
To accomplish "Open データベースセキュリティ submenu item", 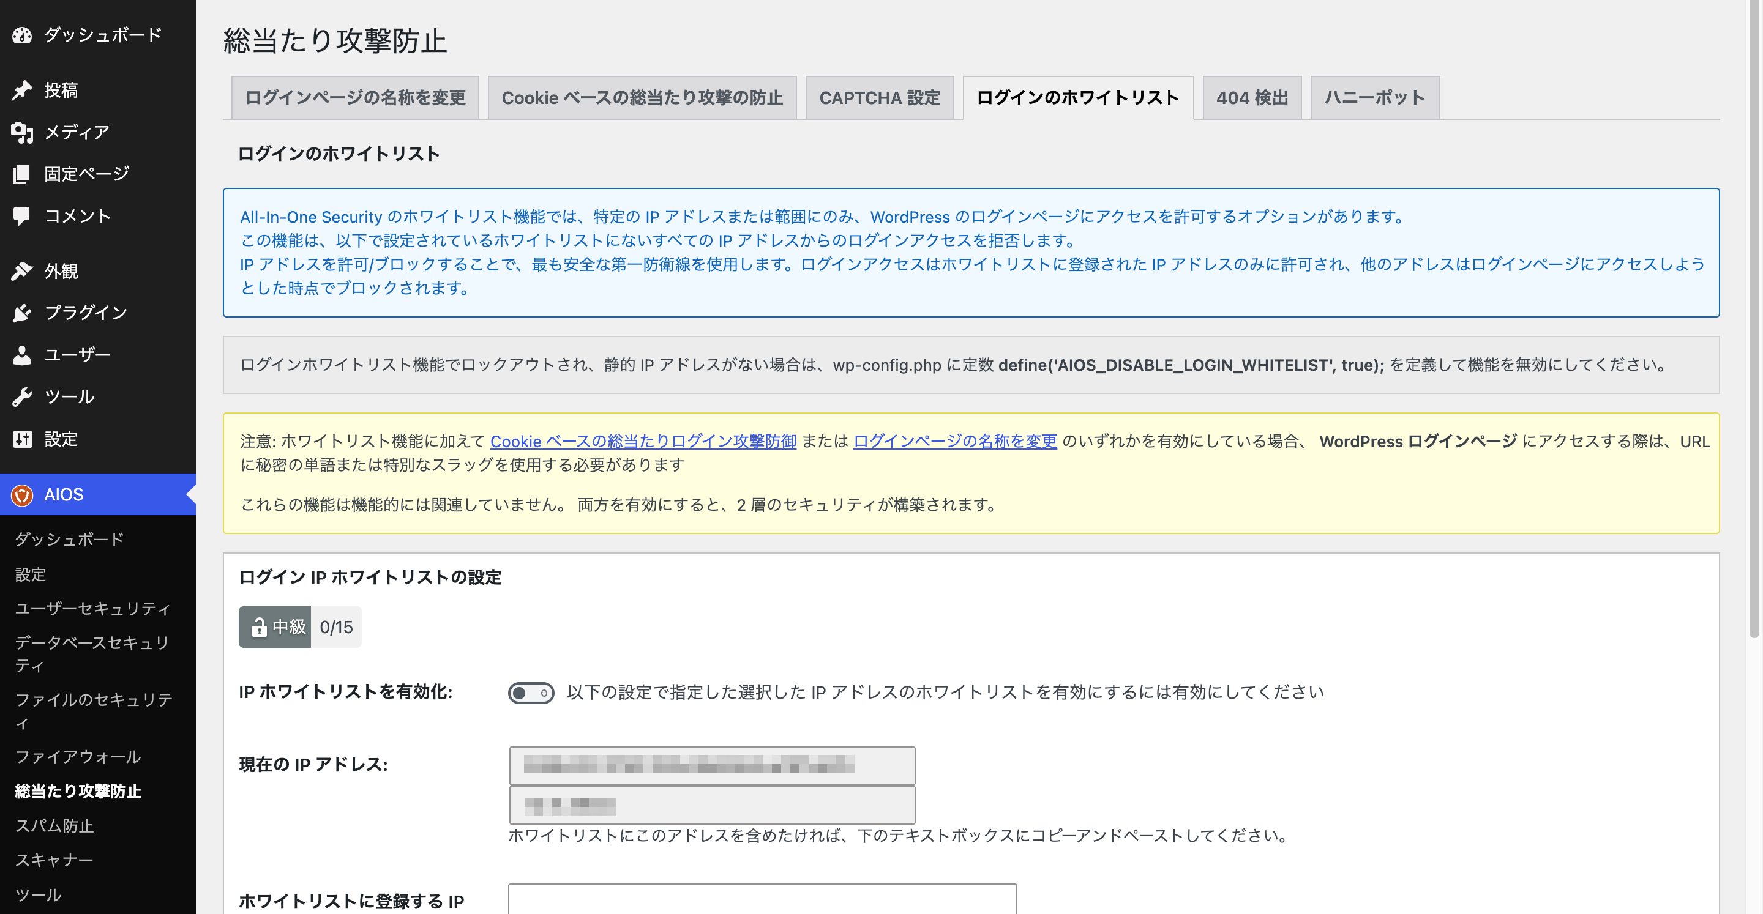I will point(92,654).
